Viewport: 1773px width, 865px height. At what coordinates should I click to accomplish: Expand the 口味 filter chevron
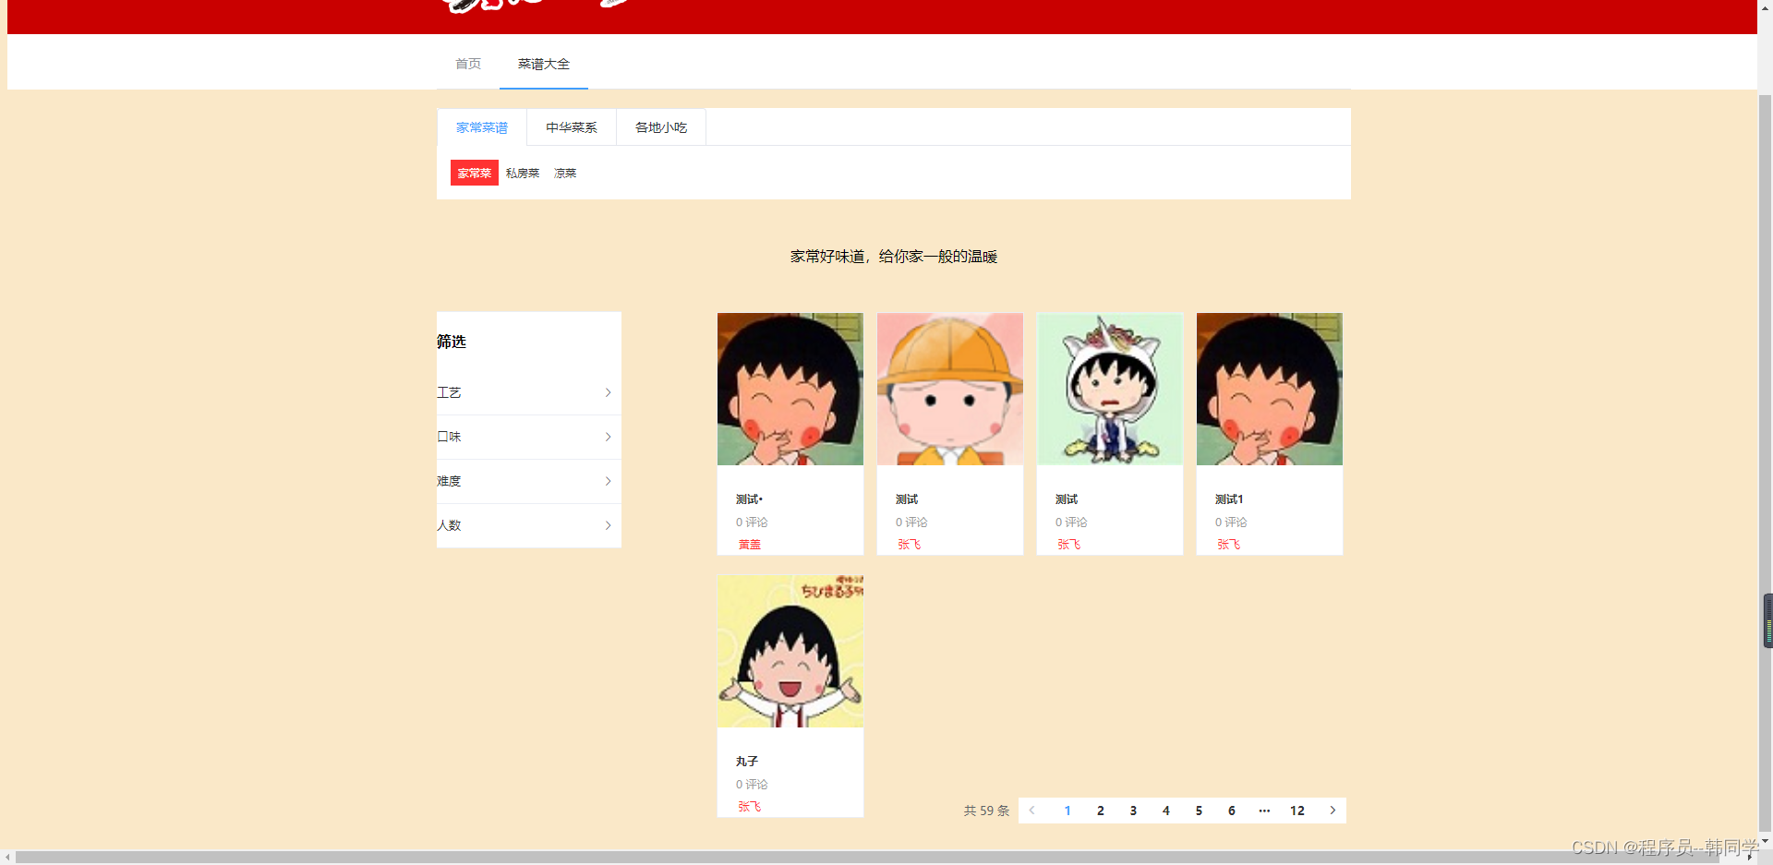pyautogui.click(x=608, y=437)
